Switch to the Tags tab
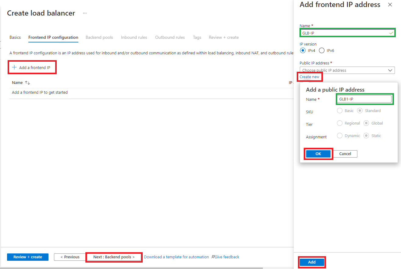401x269 pixels. click(197, 37)
